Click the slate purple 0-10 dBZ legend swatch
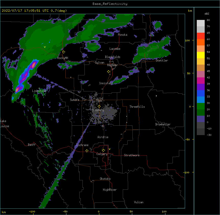The width and height of the screenshot is (220, 215). [201, 119]
